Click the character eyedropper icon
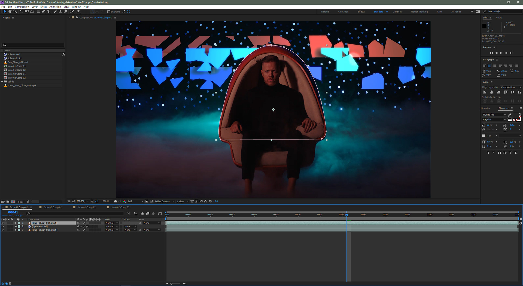Image resolution: width=523 pixels, height=286 pixels. pos(510,115)
